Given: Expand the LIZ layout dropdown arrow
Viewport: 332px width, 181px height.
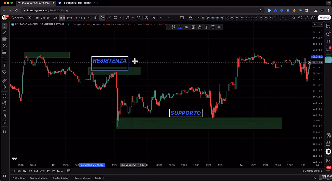Looking at the screenshot, I should [199, 18].
